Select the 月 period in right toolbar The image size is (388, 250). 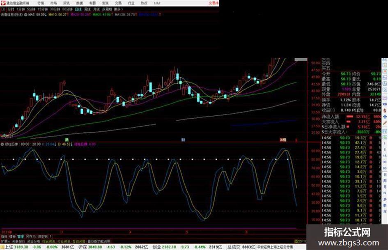[385, 187]
